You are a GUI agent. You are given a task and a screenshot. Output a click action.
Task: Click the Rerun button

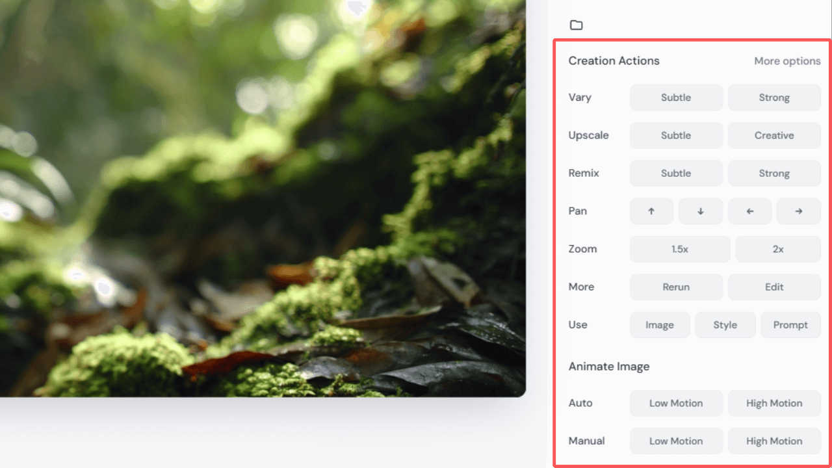[676, 287]
